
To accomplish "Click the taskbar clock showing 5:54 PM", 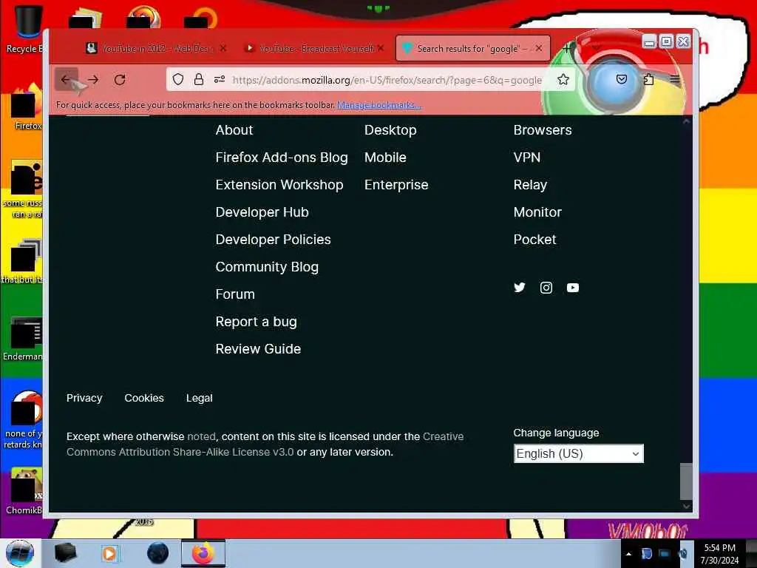I will tap(720, 554).
